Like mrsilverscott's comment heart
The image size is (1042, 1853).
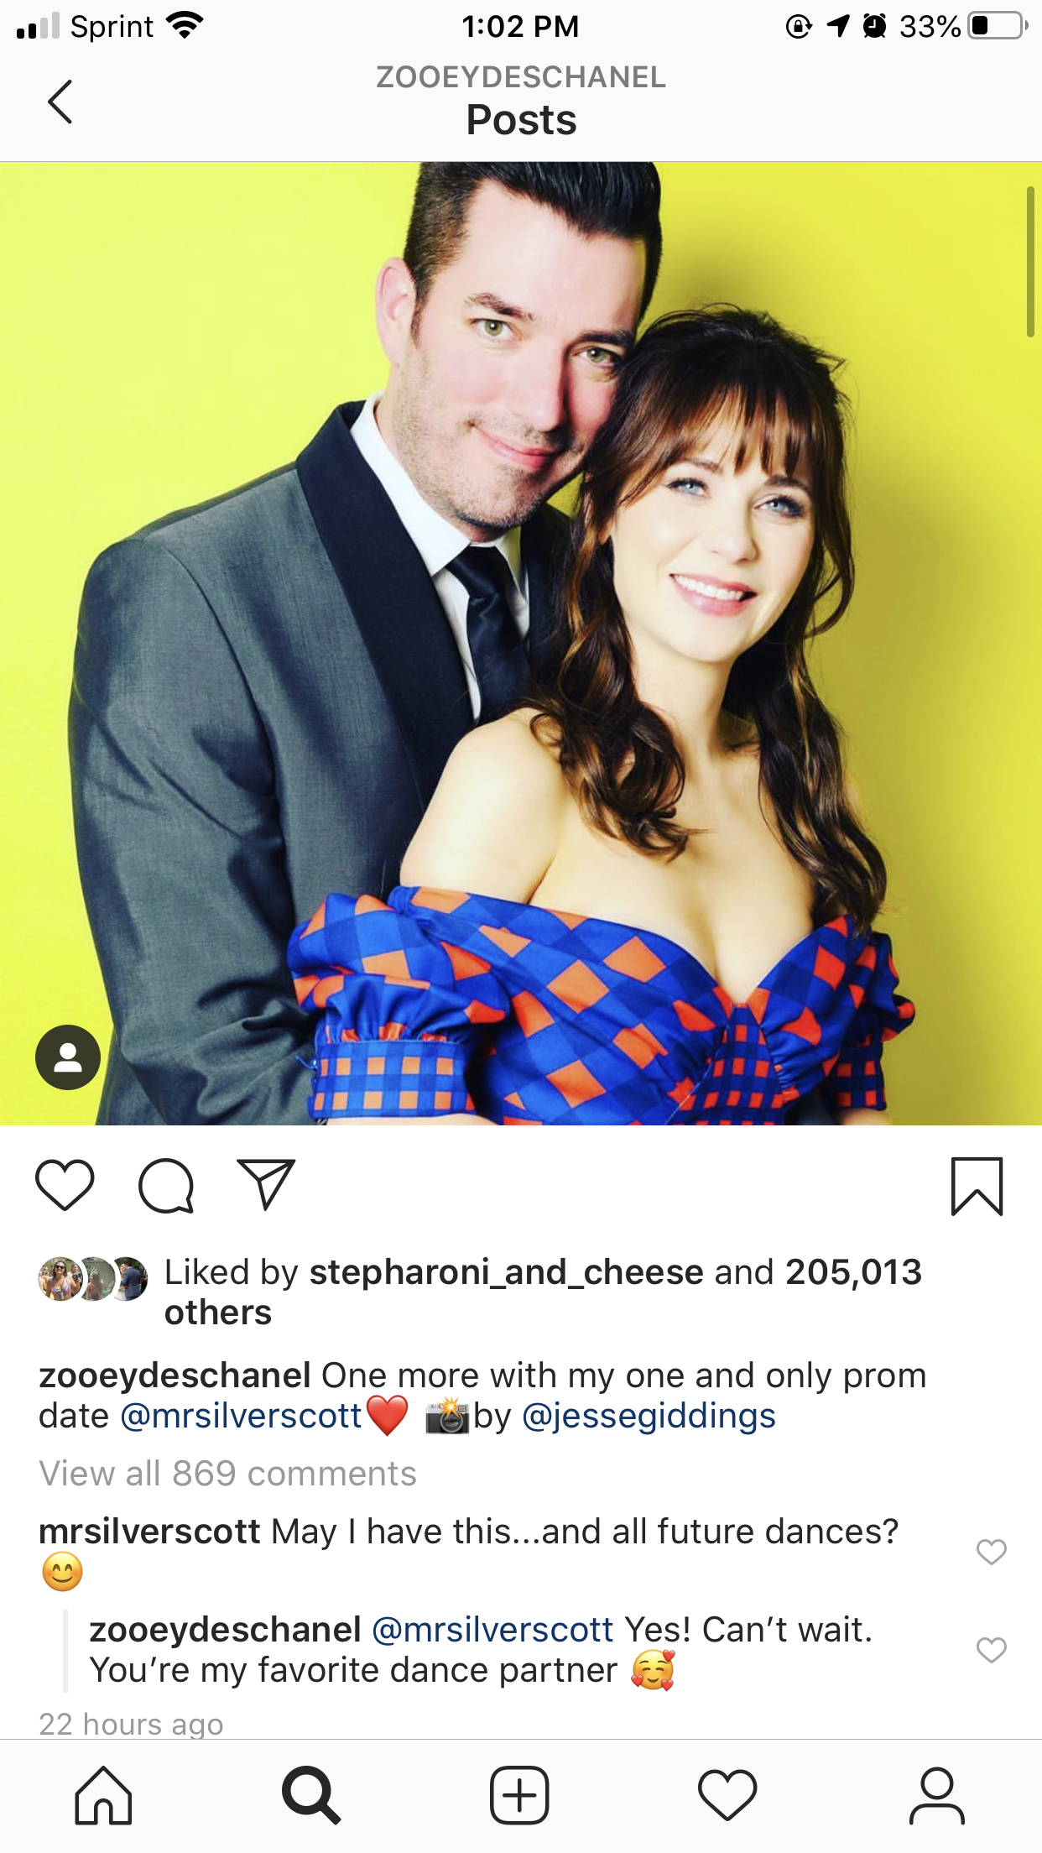[991, 1552]
